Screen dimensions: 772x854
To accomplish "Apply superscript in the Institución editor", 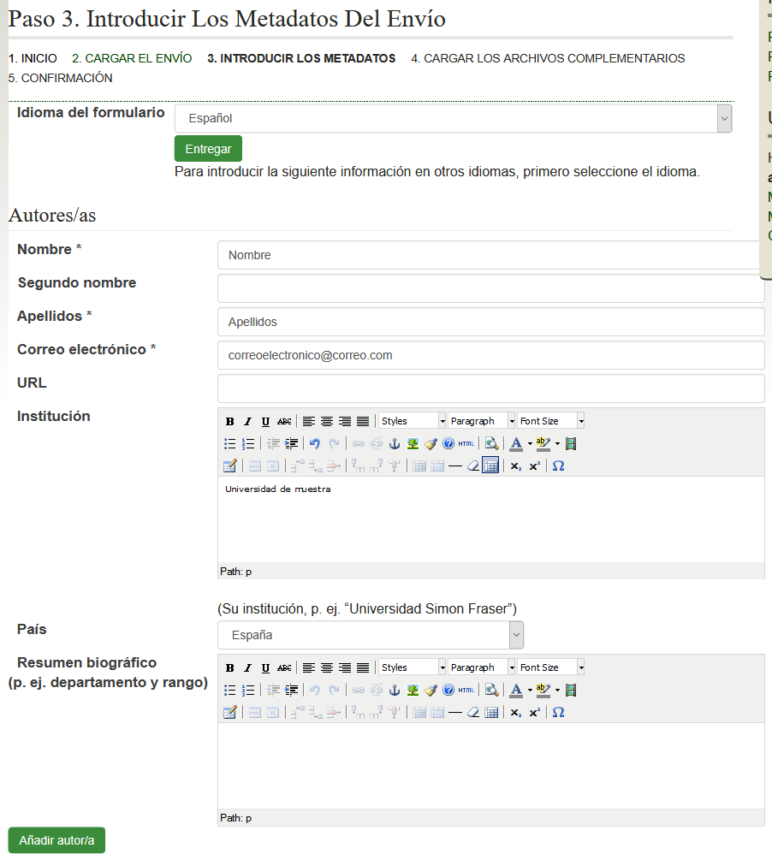I will [534, 466].
